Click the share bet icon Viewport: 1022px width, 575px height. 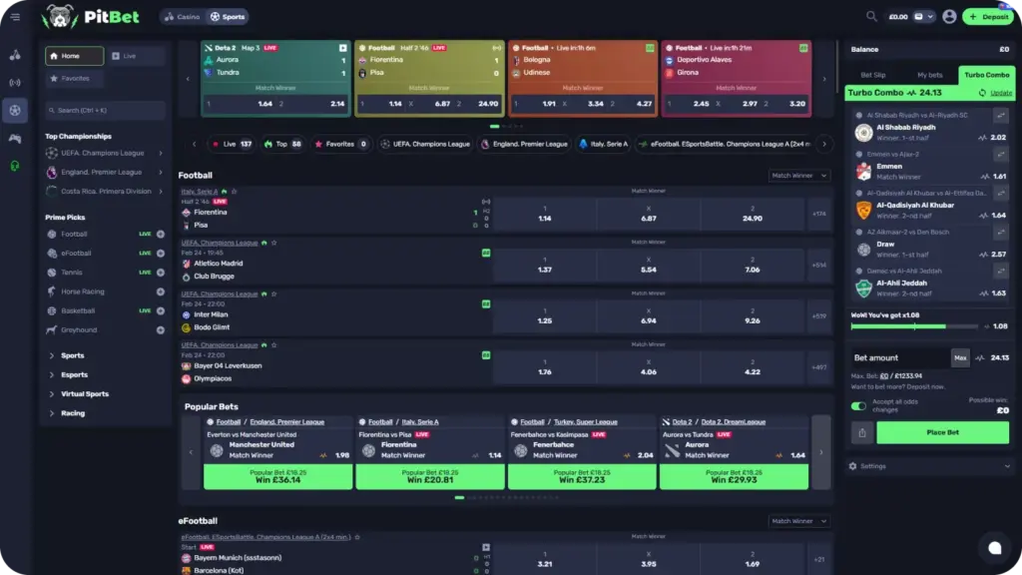coord(861,433)
